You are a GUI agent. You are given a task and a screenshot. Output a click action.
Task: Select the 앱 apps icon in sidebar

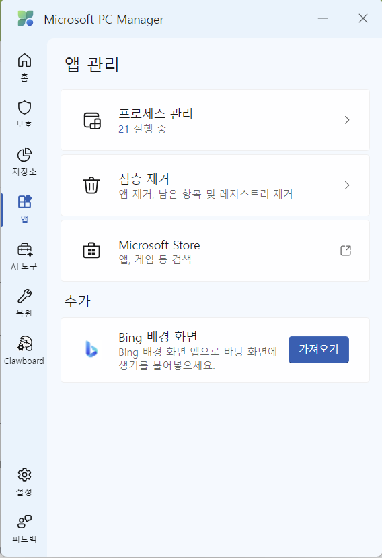pyautogui.click(x=24, y=201)
